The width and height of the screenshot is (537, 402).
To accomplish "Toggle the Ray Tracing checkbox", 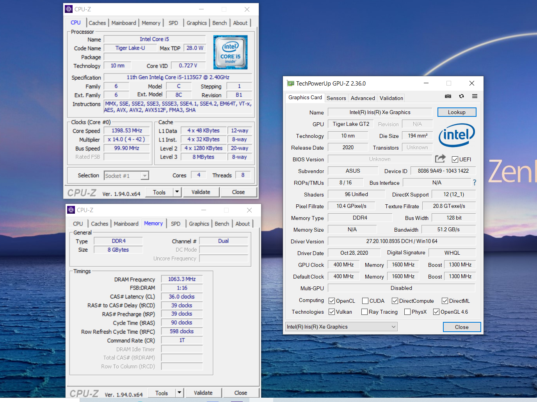I will click(365, 312).
